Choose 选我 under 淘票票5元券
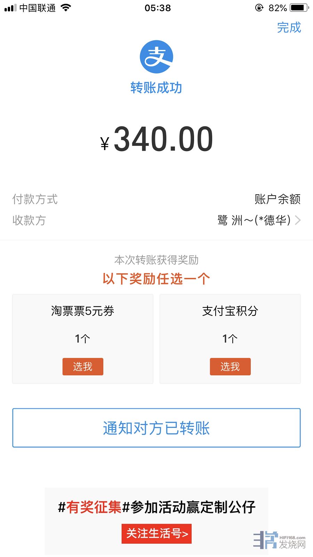This screenshot has width=313, height=557. pyautogui.click(x=83, y=367)
